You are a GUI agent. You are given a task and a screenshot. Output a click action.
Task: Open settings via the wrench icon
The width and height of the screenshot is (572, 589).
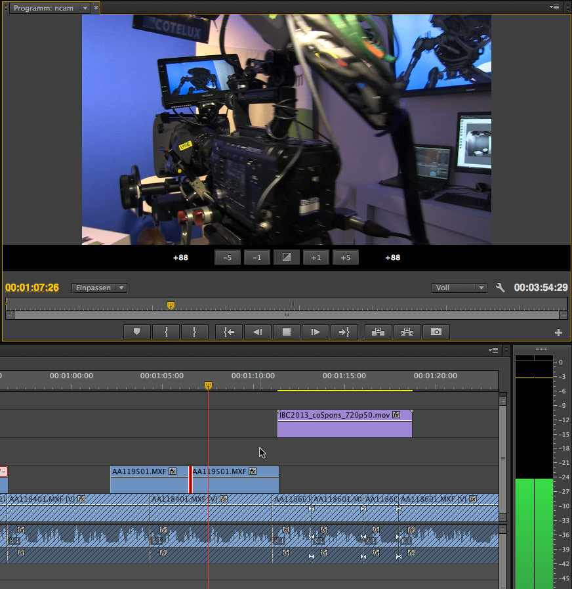coord(500,288)
